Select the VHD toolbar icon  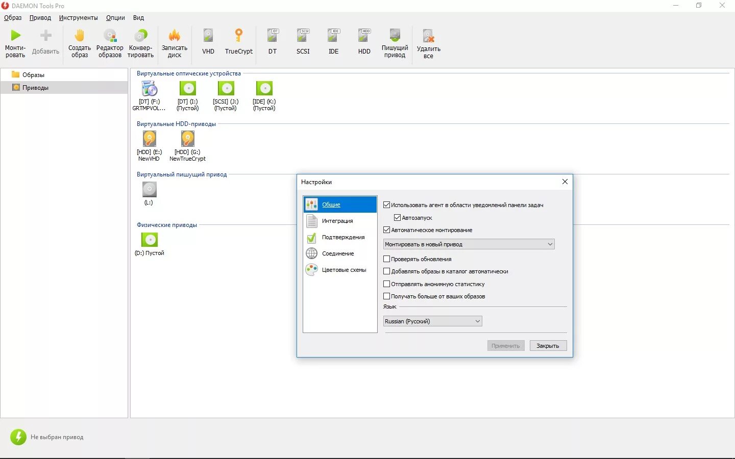pyautogui.click(x=208, y=35)
